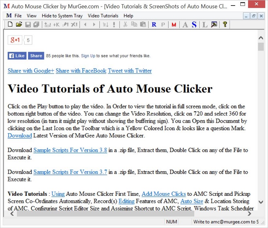Open the File menu
This screenshot has height=228, width=268.
pos(18,16)
